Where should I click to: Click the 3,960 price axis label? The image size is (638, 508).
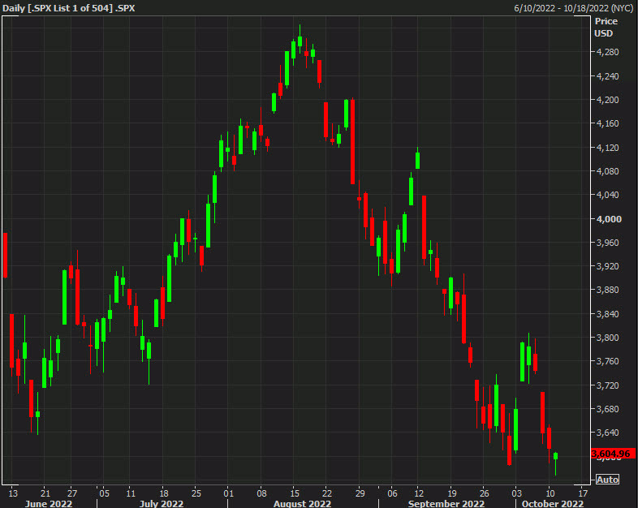pyautogui.click(x=607, y=243)
